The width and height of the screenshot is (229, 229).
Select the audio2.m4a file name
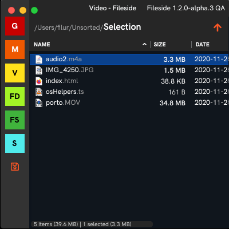coord(64,59)
